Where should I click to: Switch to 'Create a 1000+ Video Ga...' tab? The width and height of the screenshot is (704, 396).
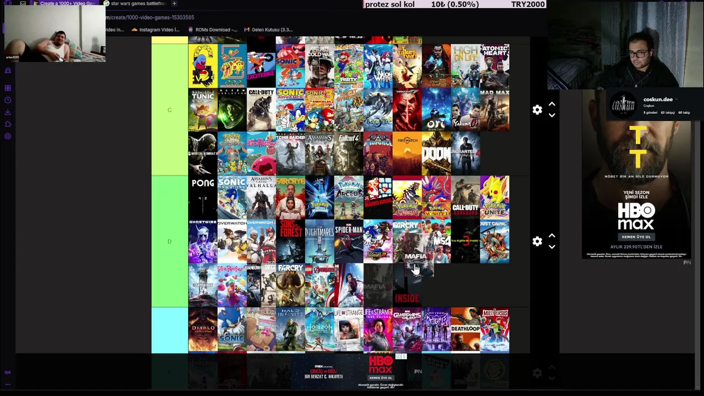[66, 3]
